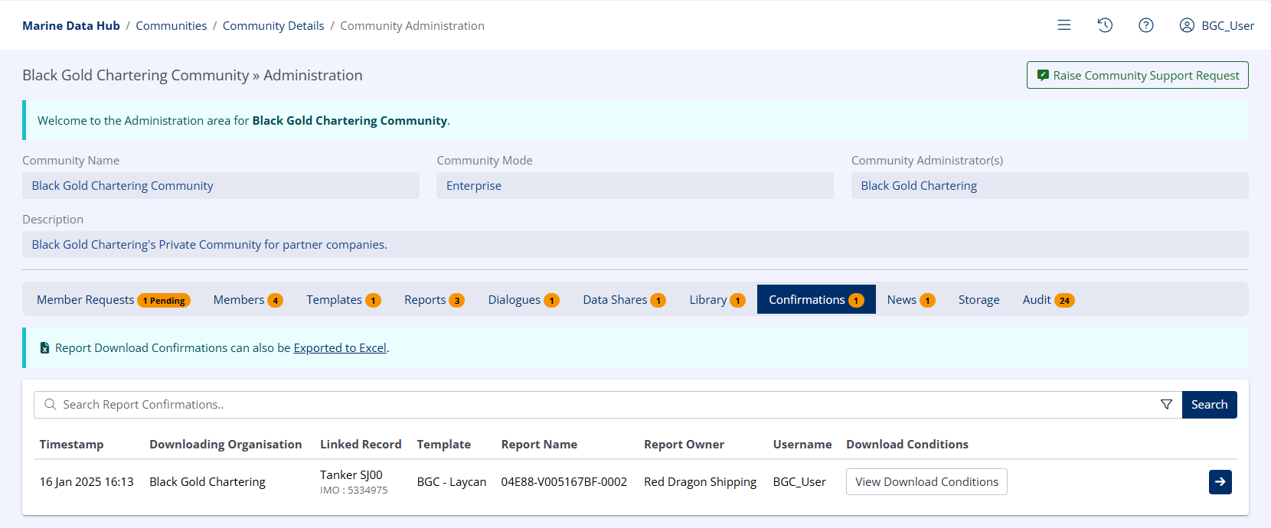Click the Excel file icon in banner
The height and width of the screenshot is (528, 1271).
point(44,348)
